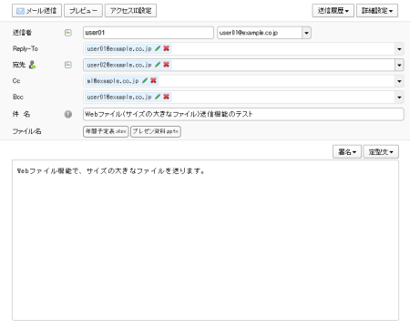Collapse the 宛先 row toggle

(x=68, y=65)
